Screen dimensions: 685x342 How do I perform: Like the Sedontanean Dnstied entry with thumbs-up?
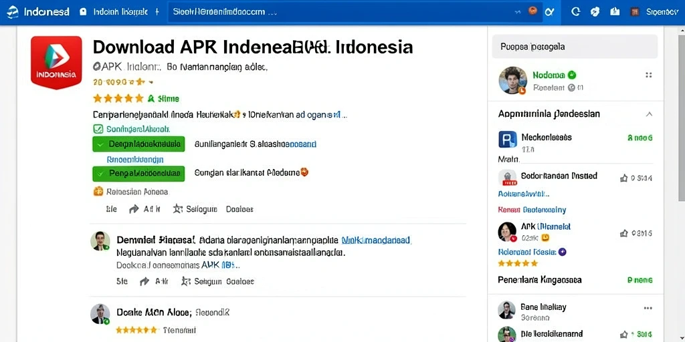point(624,178)
